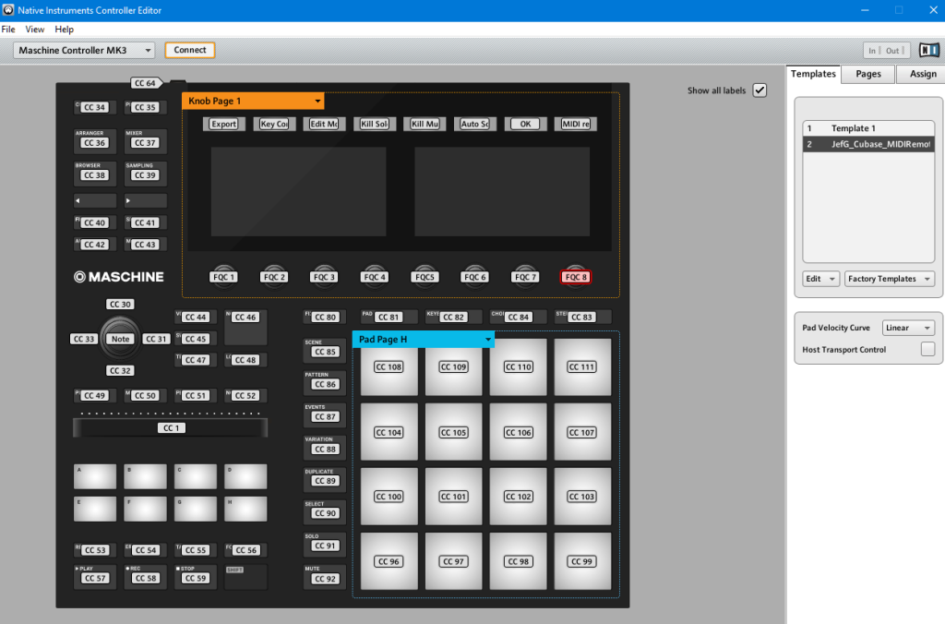
Task: Select the FQC 4 knob
Action: pos(375,277)
